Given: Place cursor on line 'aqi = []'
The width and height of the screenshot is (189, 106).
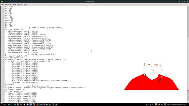Looking at the screenshot, I should point(8,8).
